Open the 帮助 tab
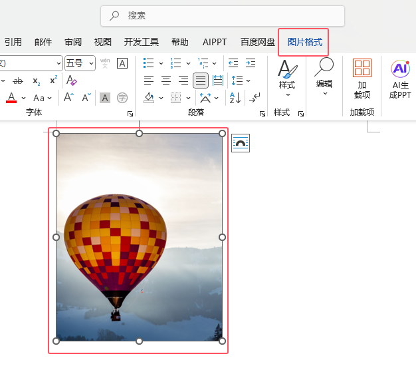The height and width of the screenshot is (374, 416). (x=180, y=42)
